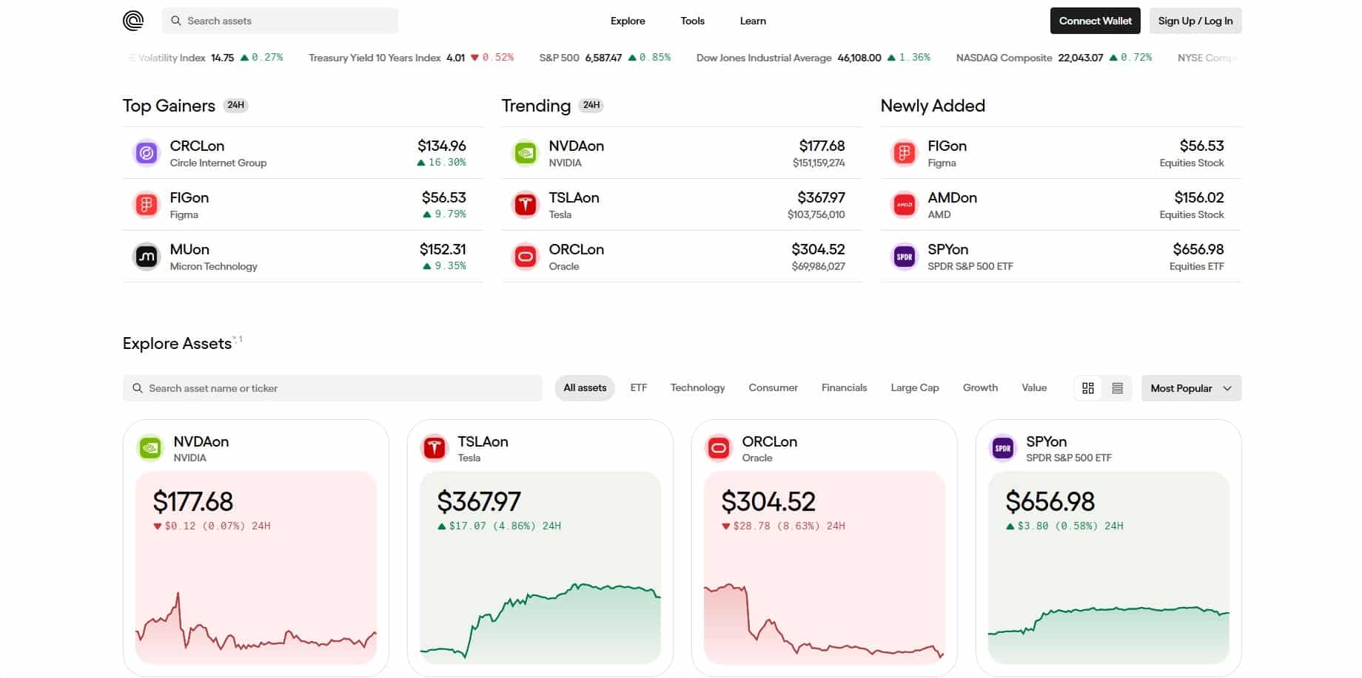Switch to grid view layout

1088,388
